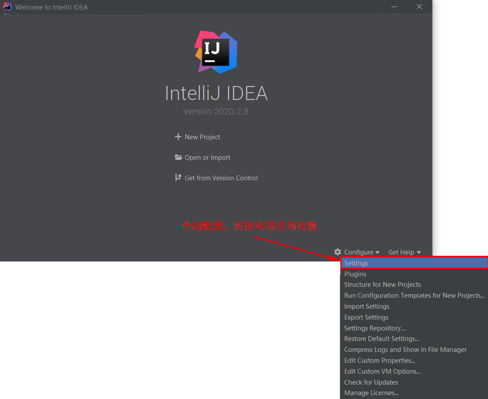Viewport: 488px width, 399px height.
Task: Choose Open or Import
Action: (x=207, y=158)
